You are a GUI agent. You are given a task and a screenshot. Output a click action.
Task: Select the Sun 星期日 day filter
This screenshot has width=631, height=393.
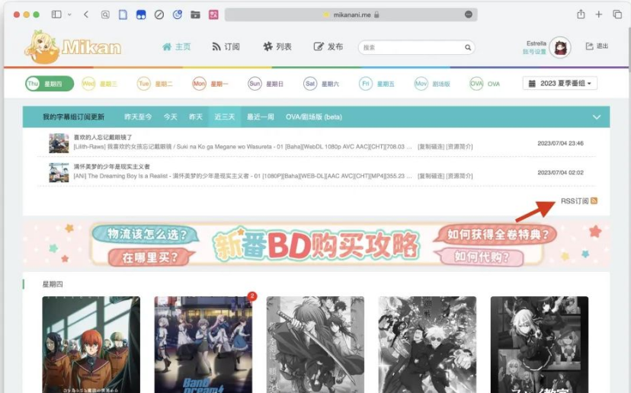point(266,84)
